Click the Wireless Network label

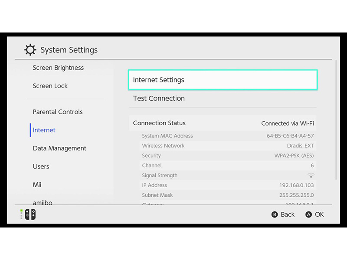(x=163, y=146)
